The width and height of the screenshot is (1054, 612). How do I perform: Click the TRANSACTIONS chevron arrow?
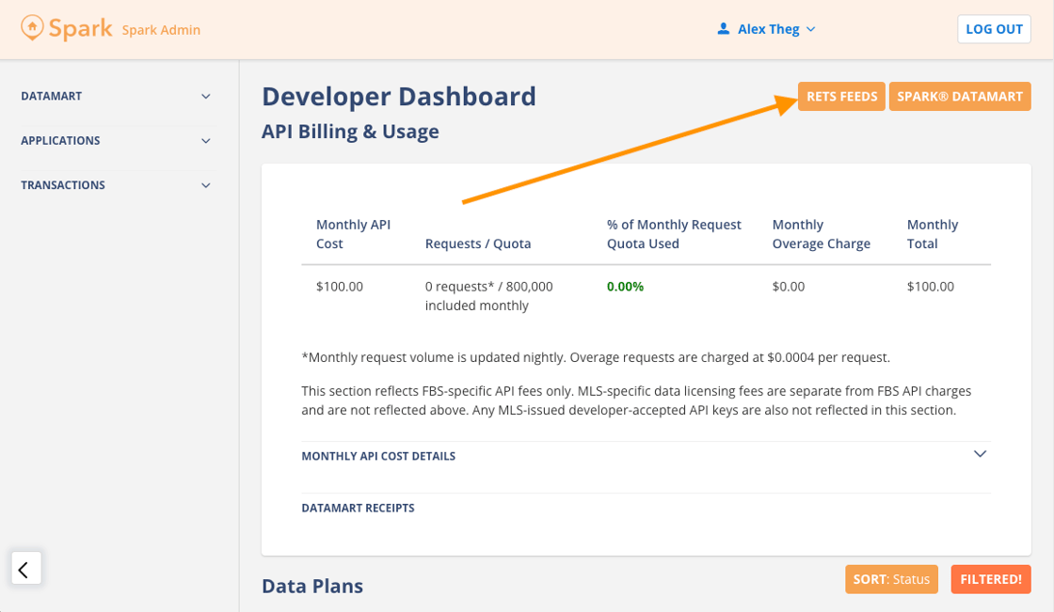click(206, 185)
